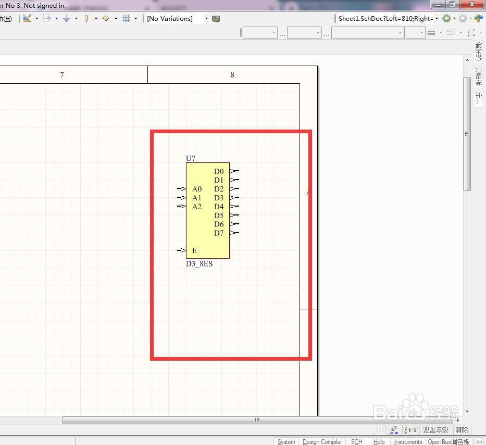The width and height of the screenshot is (486, 445).
Task: Click the simulation sources icon
Action: 106,19
